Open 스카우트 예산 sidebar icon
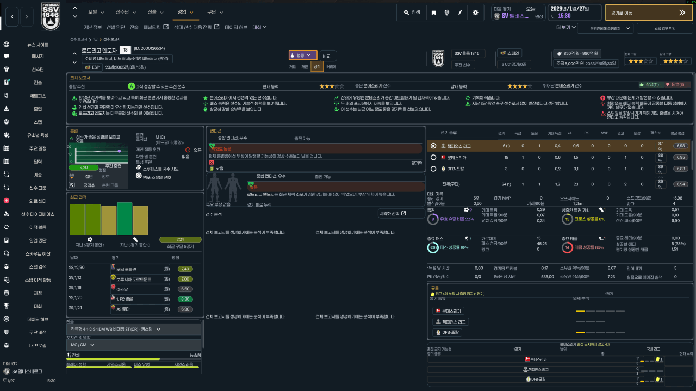The image size is (696, 391). (x=7, y=253)
